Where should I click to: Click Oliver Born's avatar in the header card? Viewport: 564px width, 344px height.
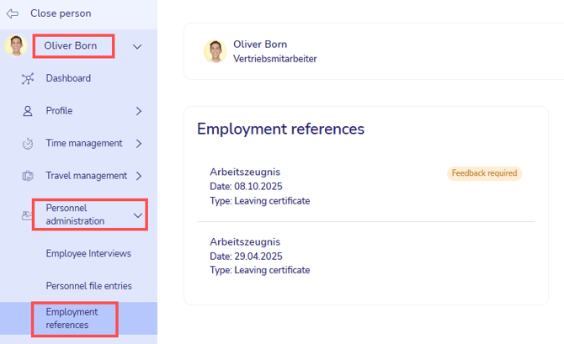pyautogui.click(x=215, y=51)
